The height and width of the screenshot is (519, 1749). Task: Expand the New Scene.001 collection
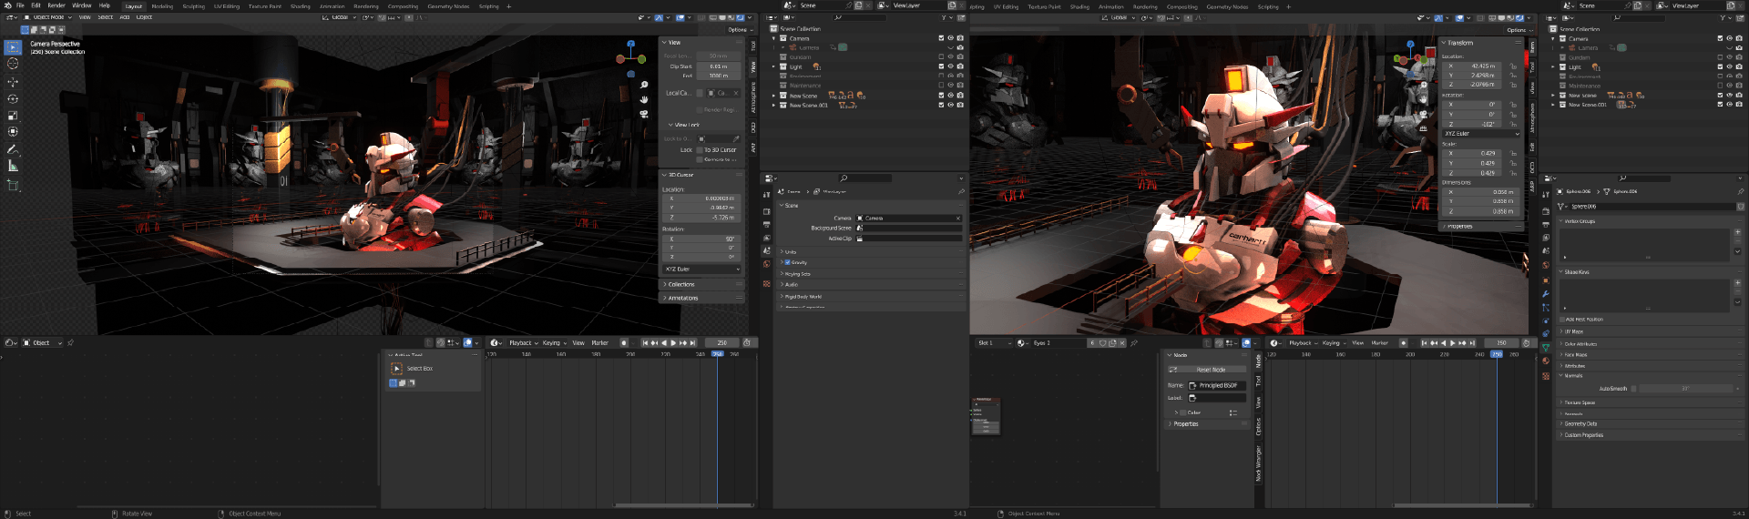click(x=774, y=106)
